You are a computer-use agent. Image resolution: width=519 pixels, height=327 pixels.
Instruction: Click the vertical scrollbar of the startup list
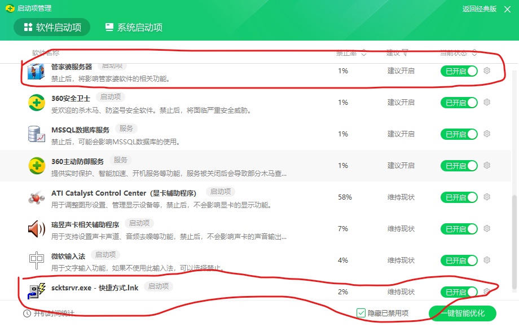click(514, 243)
